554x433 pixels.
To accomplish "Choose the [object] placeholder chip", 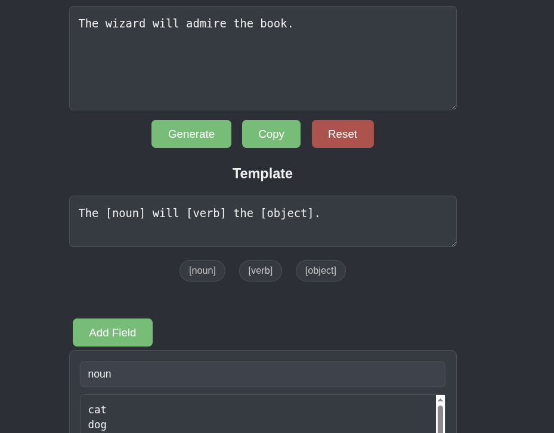I will pyautogui.click(x=320, y=271).
